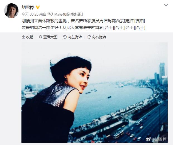Viewport: 173px width, 145px height.
Task: Select 查看大图 to view the full image
Action: (50, 37)
